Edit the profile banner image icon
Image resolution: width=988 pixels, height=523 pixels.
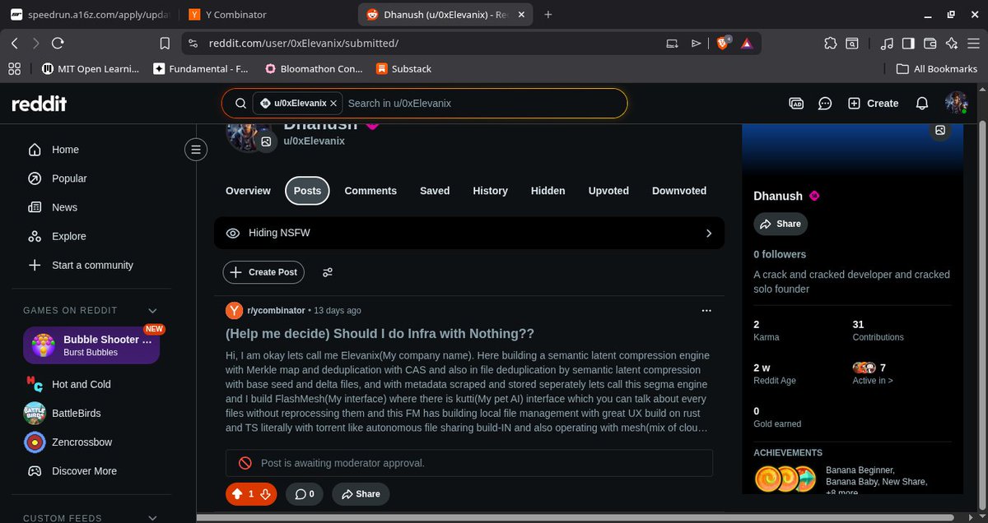[x=941, y=130]
